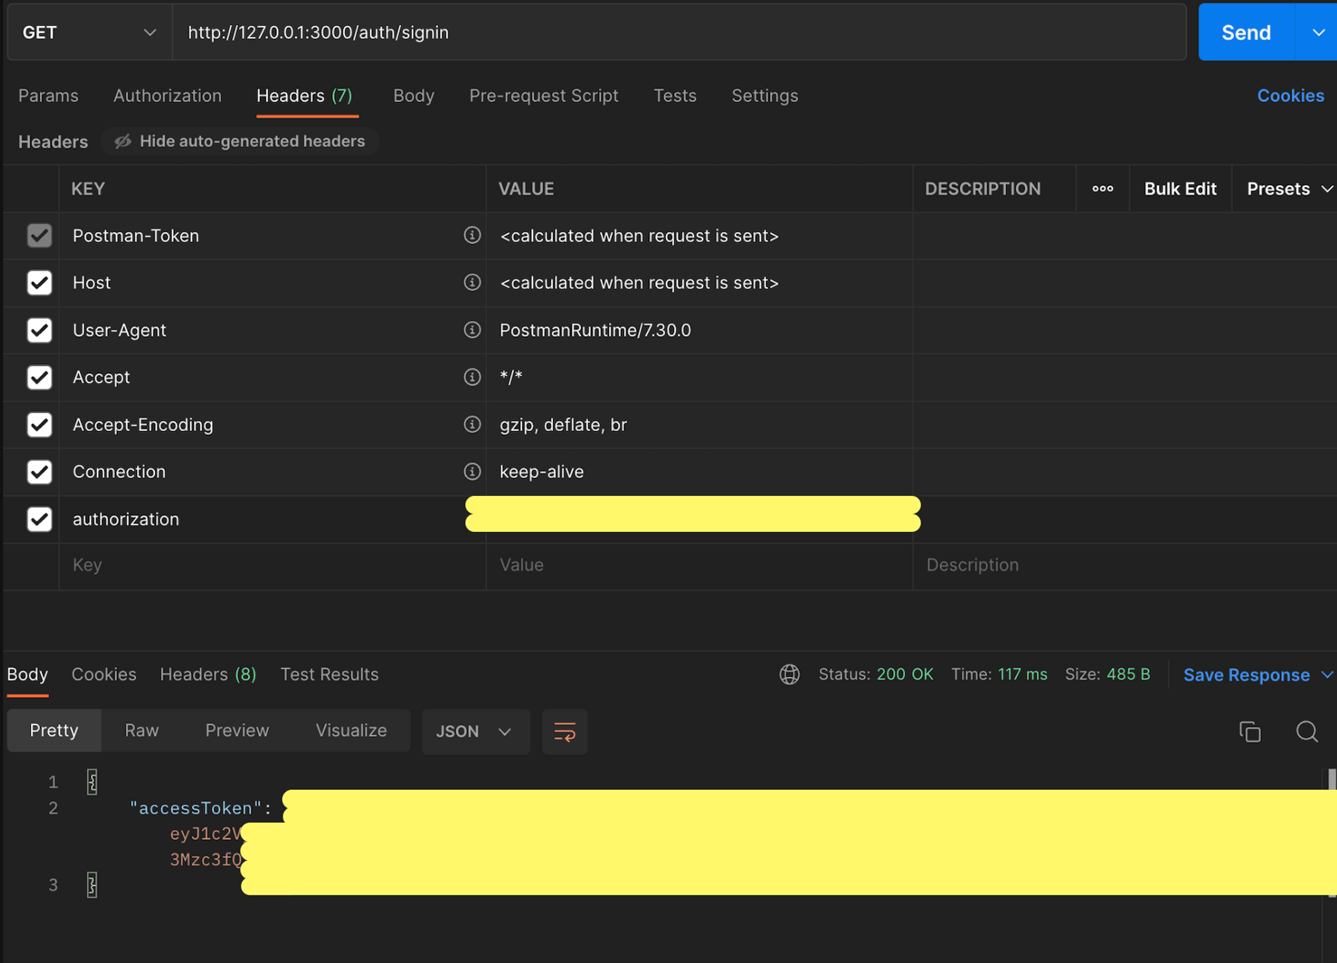Viewport: 1337px width, 963px height.
Task: Uncheck the Accept header checkbox
Action: tap(39, 378)
